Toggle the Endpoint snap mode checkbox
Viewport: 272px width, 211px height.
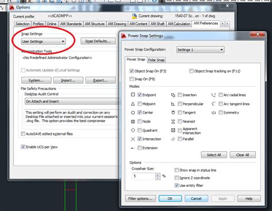click(x=139, y=95)
